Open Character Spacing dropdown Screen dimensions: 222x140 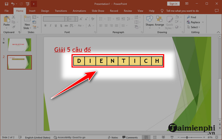(72, 26)
